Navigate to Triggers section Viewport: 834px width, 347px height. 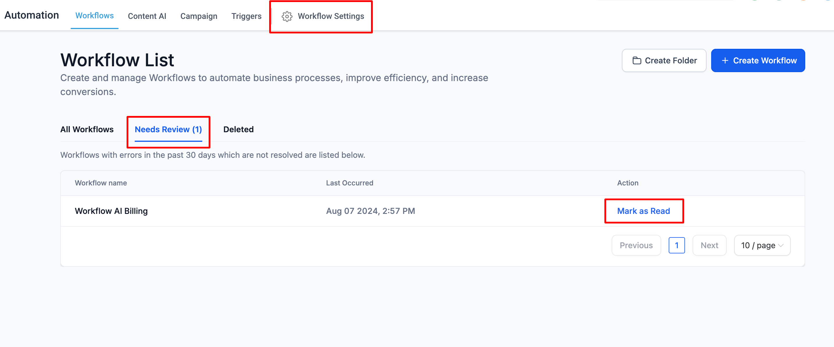click(x=246, y=16)
